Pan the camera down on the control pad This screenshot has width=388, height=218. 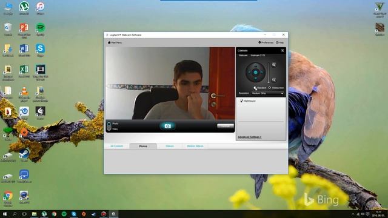click(255, 79)
